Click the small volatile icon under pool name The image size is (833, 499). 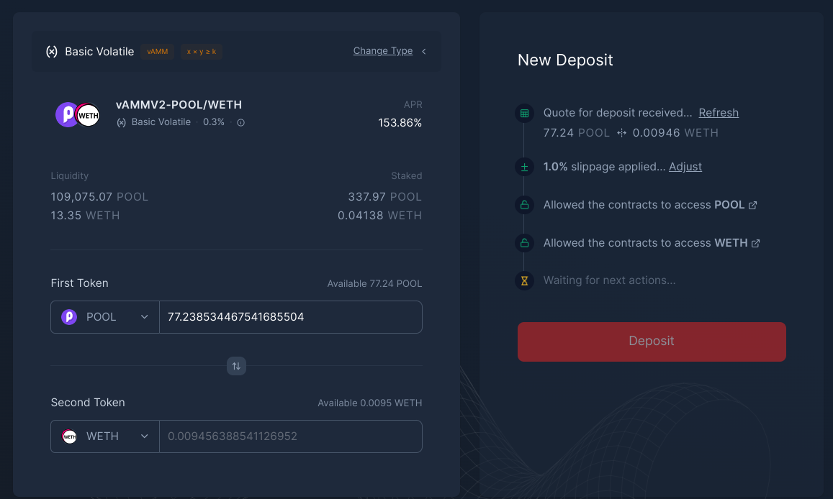tap(122, 122)
